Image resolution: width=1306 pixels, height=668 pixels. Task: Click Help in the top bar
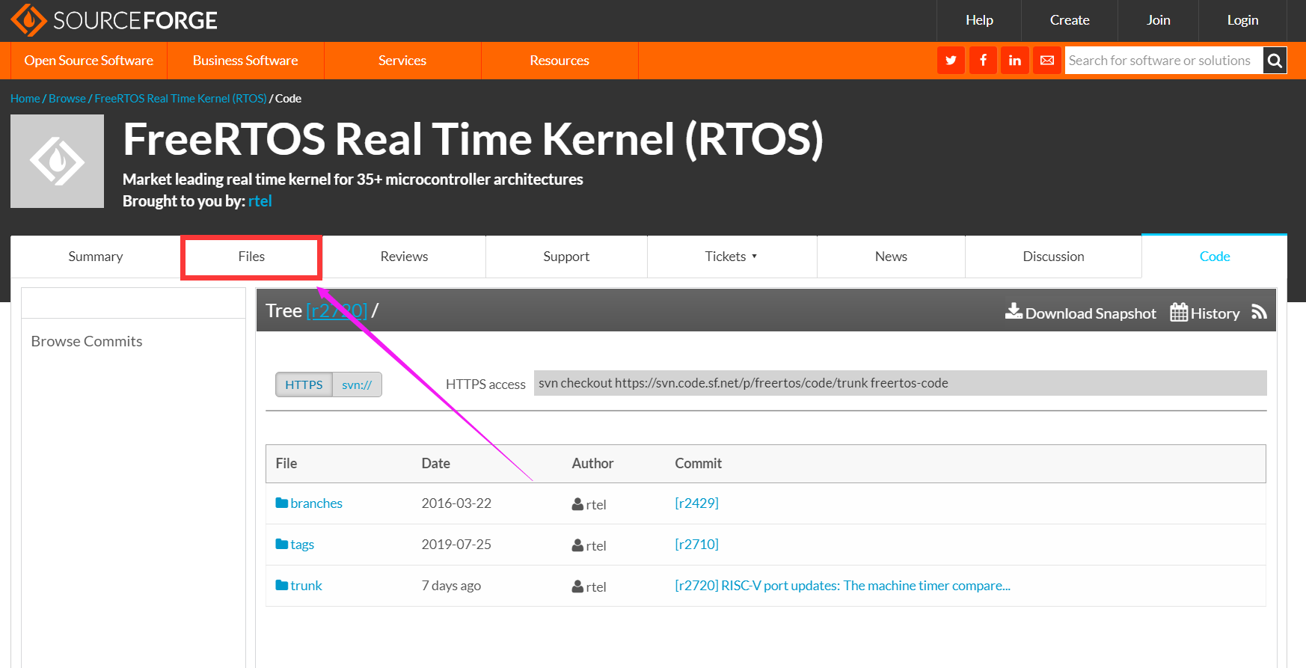[979, 20]
